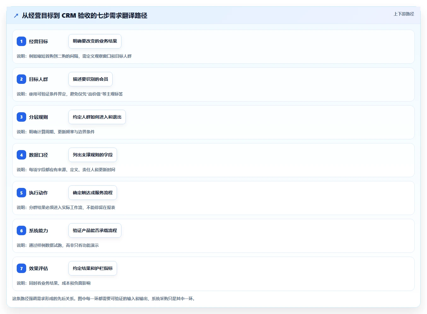Click the 描述要识别的会员 pill
This screenshot has height=314, width=427.
91,79
